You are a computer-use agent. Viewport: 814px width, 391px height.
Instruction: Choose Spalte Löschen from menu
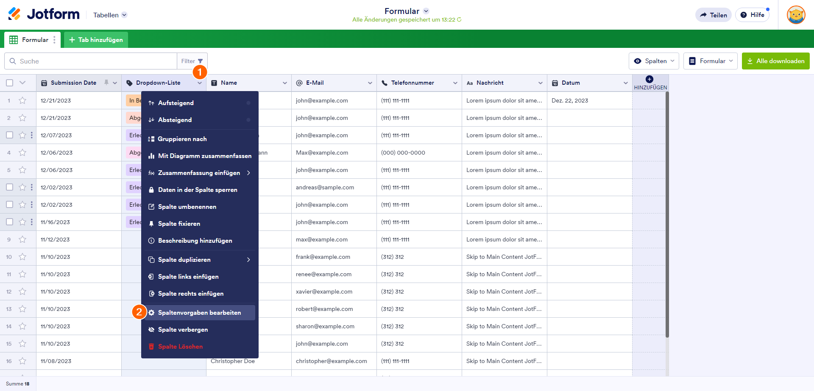pos(180,347)
